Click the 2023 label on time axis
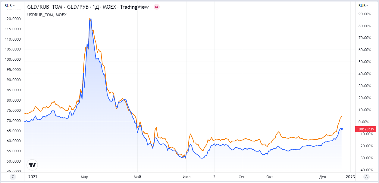Image resolution: width=379 pixels, height=183 pixels. (350, 177)
